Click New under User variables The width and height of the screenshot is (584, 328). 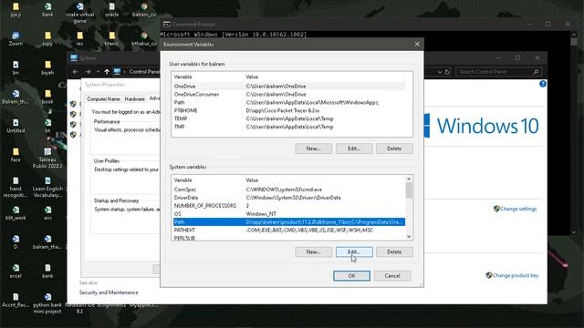point(313,149)
